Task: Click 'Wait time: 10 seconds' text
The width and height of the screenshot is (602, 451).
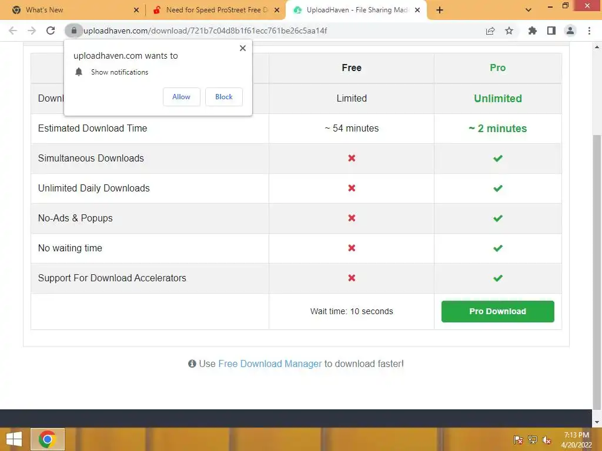Action: click(352, 311)
